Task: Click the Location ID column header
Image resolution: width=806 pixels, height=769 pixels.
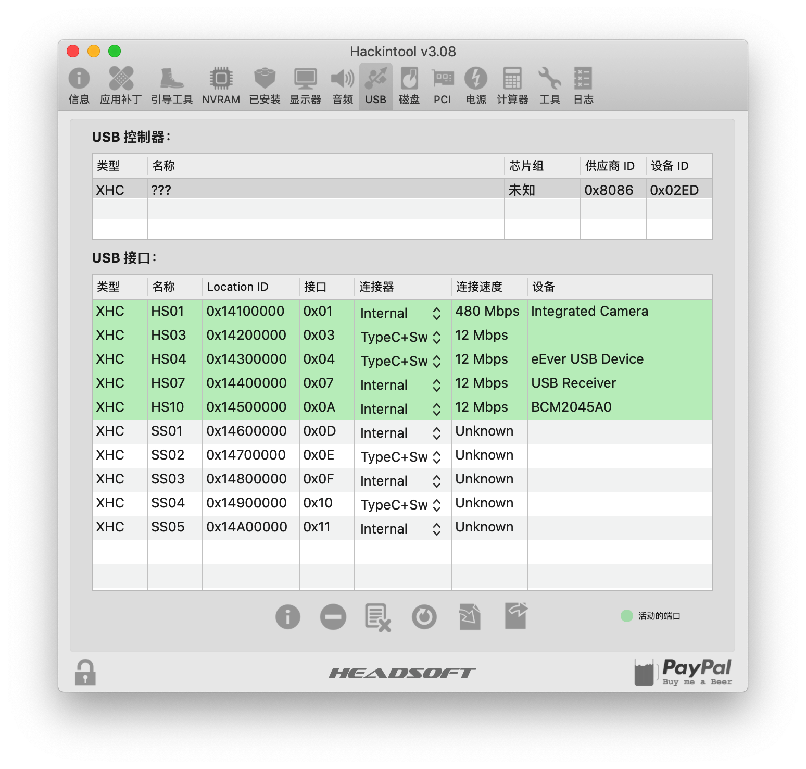Action: (x=250, y=287)
